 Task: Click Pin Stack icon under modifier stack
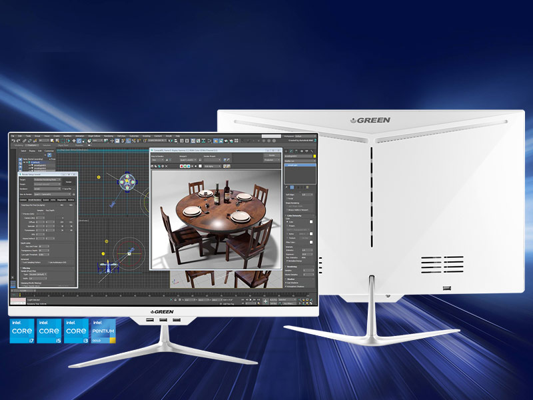286,187
